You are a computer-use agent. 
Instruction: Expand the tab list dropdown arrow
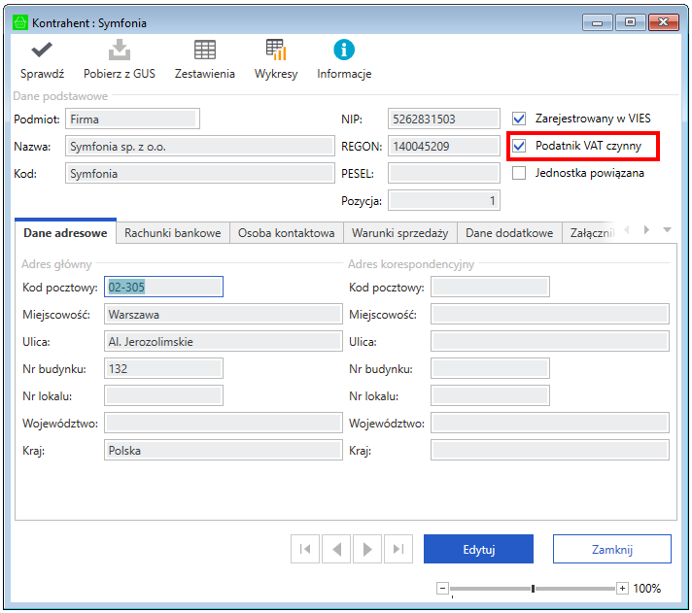668,230
